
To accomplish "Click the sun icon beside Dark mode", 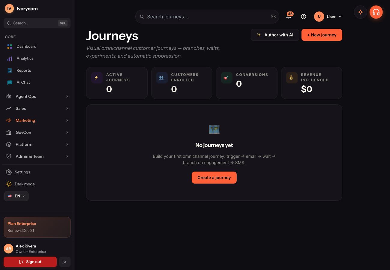I will (x=9, y=184).
